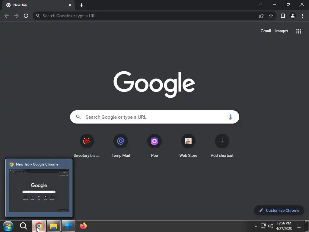The height and width of the screenshot is (232, 309).
Task: Open the profile avatar icon
Action: click(293, 16)
